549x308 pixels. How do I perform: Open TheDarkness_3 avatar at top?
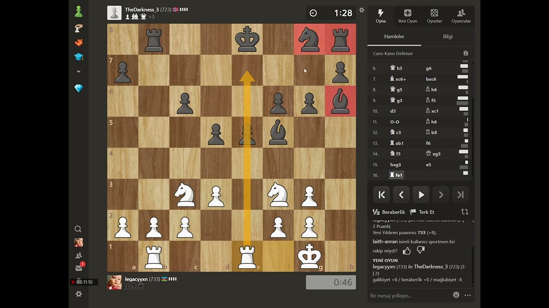[114, 13]
